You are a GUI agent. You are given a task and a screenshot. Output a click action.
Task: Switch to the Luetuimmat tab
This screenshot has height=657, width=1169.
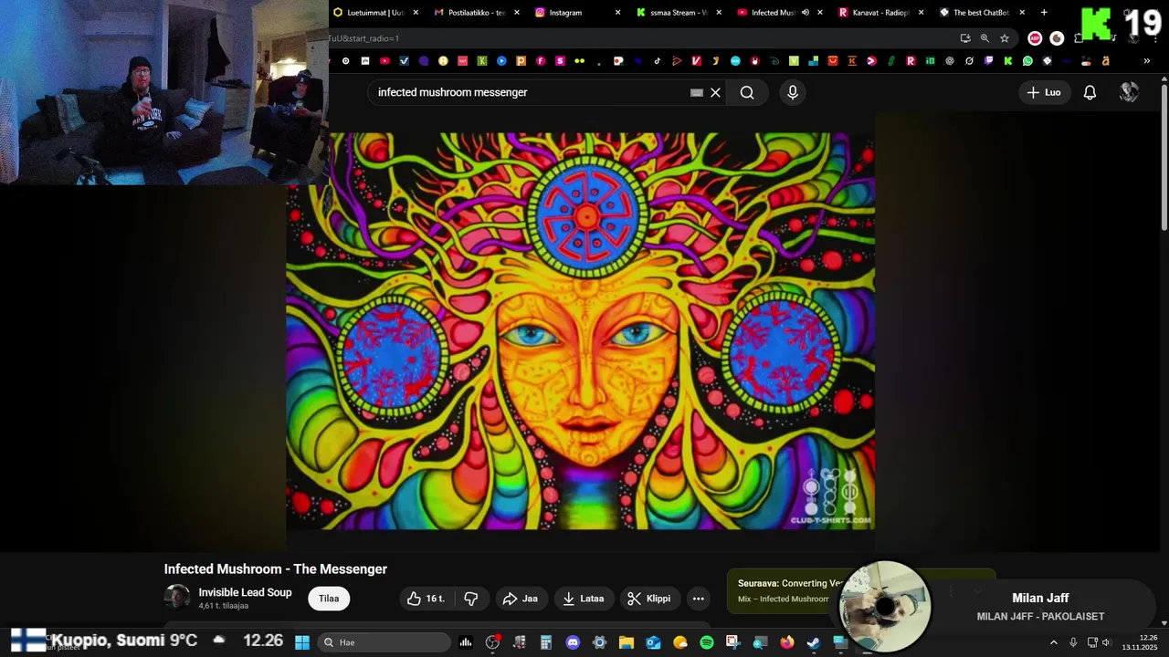376,13
